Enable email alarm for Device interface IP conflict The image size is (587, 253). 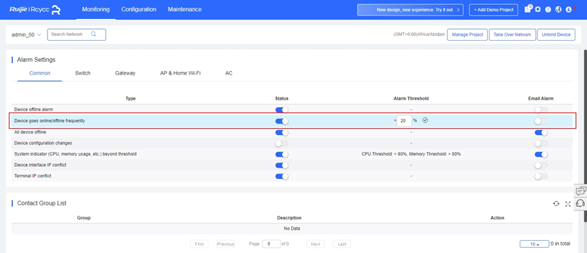541,166
